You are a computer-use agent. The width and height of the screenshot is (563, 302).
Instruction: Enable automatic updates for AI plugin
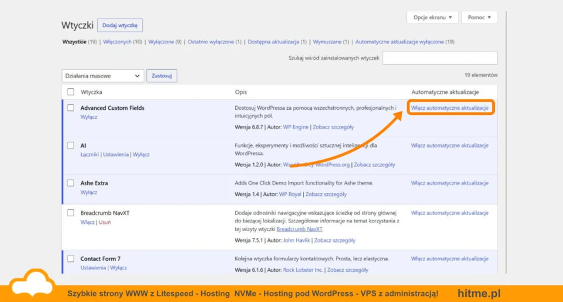click(450, 146)
